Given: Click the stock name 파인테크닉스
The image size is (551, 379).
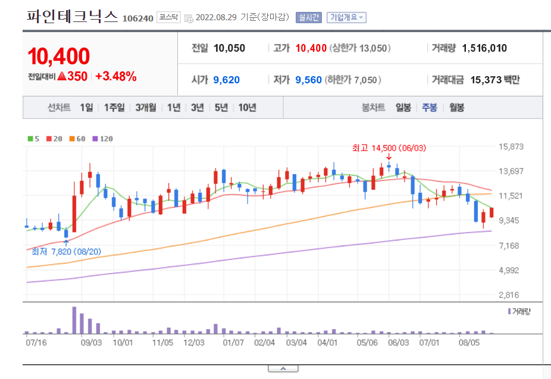Looking at the screenshot, I should tap(73, 16).
